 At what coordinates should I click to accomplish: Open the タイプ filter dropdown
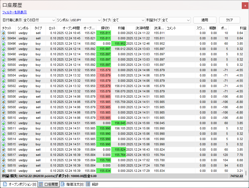click(x=129, y=20)
